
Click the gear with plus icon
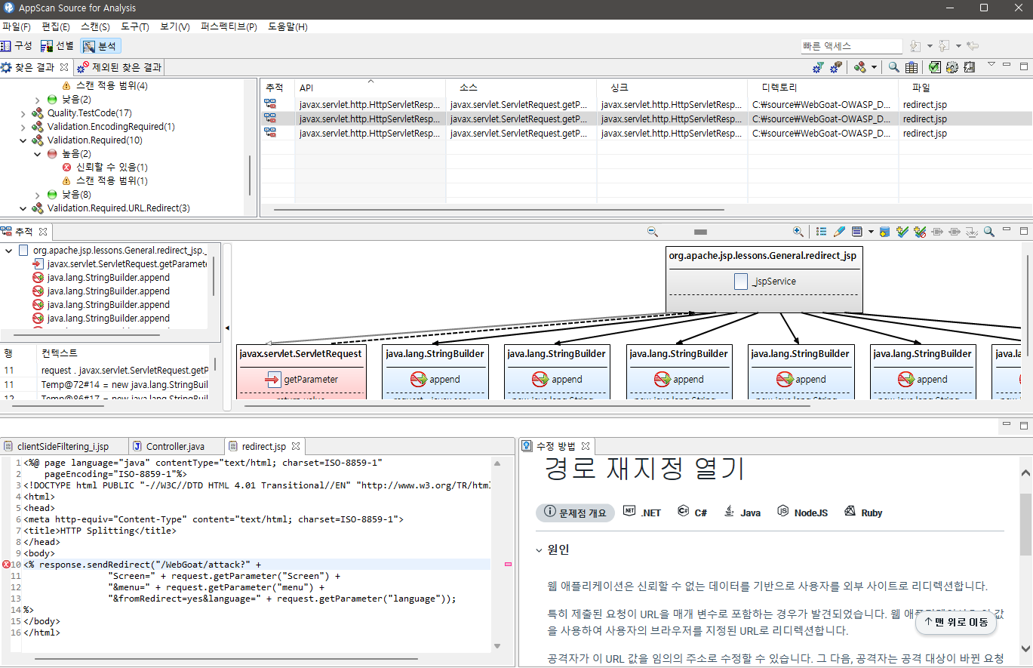click(x=952, y=67)
